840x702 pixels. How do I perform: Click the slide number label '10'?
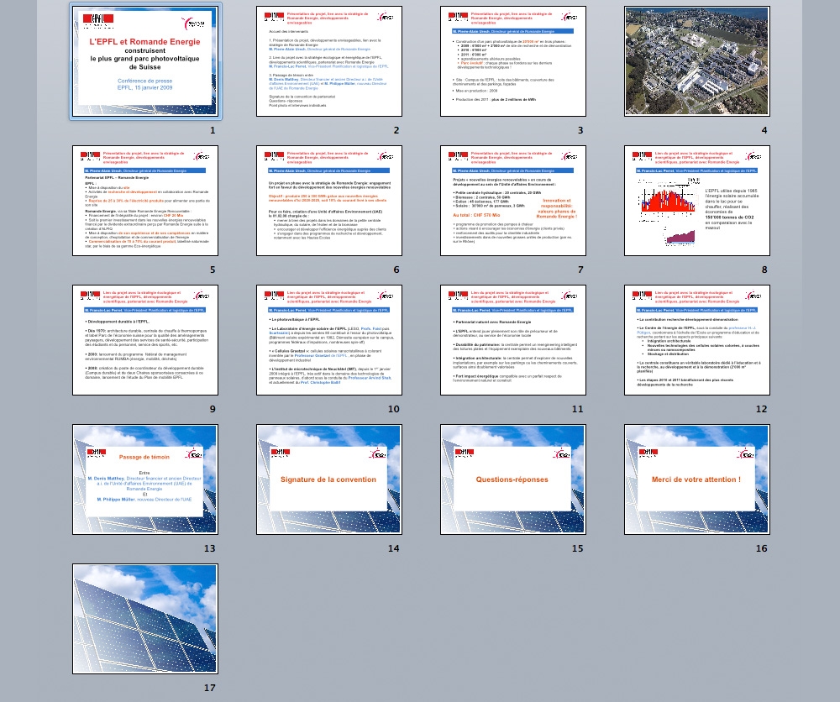point(394,409)
